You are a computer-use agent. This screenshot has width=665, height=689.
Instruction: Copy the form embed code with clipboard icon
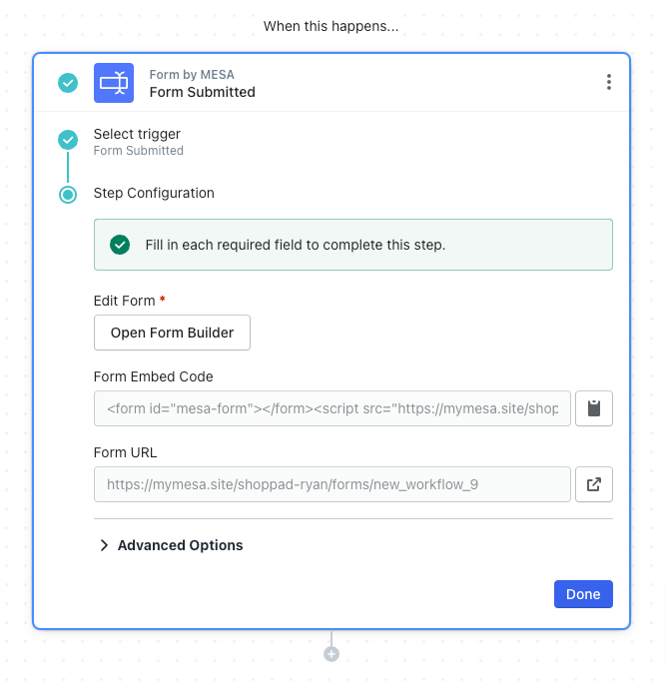[x=594, y=408]
